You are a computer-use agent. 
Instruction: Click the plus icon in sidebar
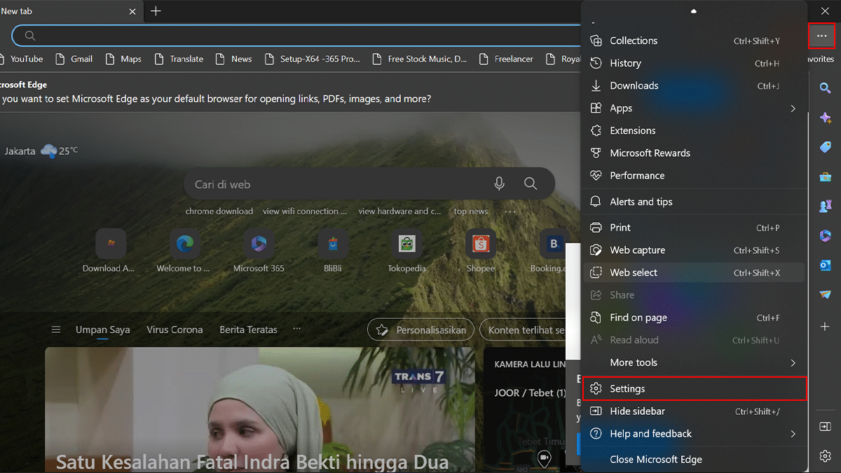825,327
